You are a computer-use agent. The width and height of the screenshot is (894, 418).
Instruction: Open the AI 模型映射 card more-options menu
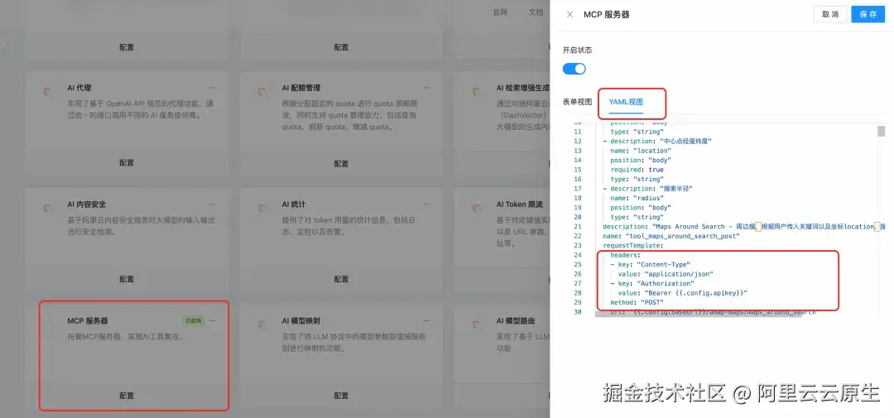426,320
